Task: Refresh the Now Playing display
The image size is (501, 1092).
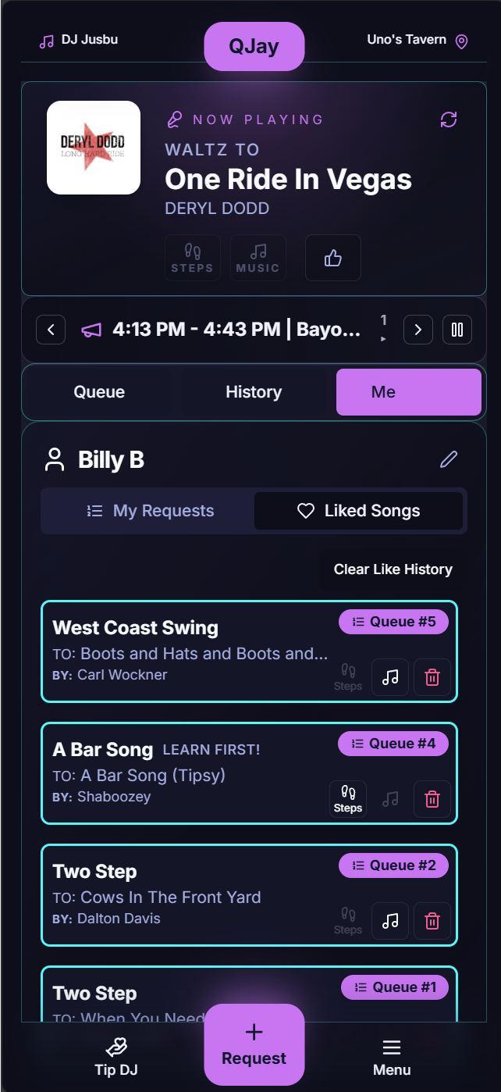Action: tap(448, 120)
